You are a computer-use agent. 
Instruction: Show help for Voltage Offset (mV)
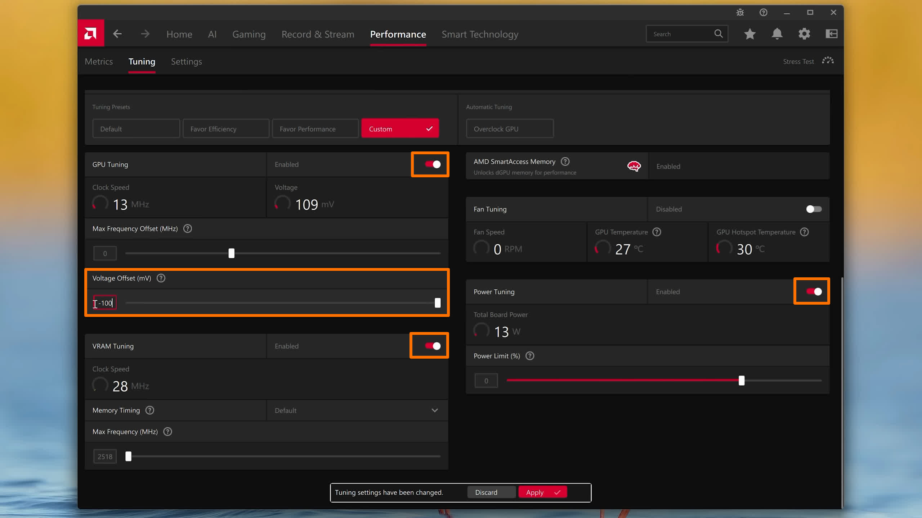tap(161, 278)
